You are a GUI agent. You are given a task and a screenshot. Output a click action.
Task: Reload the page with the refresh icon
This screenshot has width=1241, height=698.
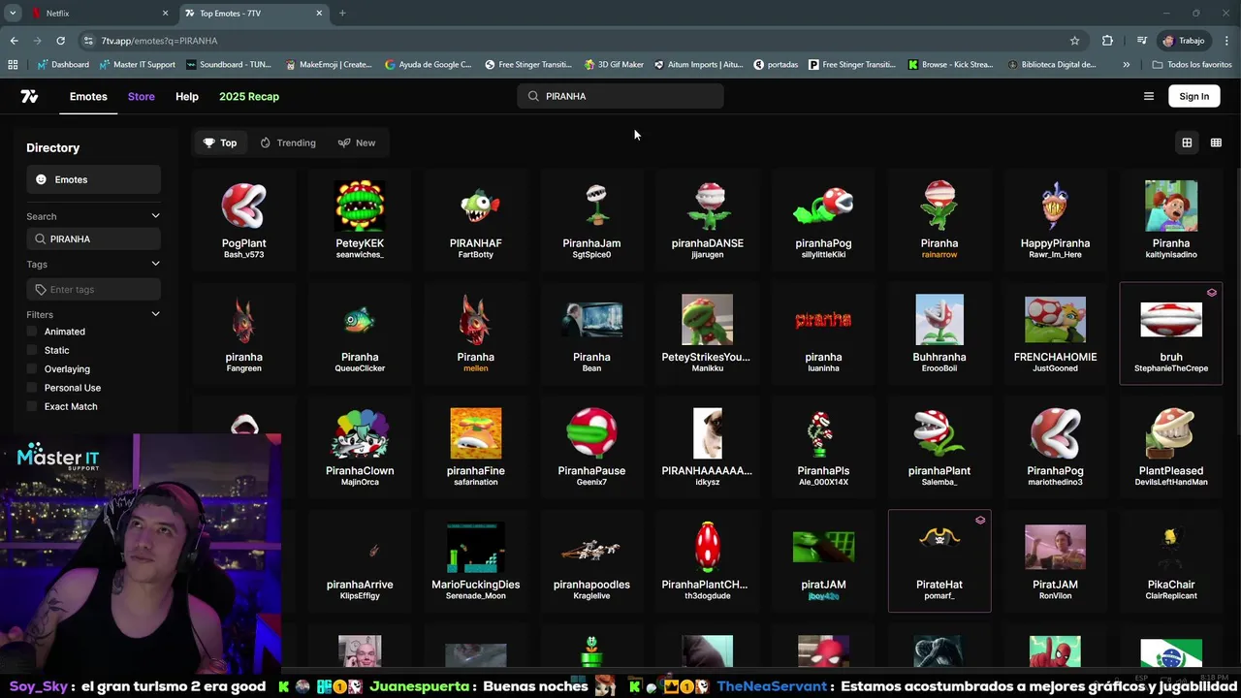click(x=60, y=41)
